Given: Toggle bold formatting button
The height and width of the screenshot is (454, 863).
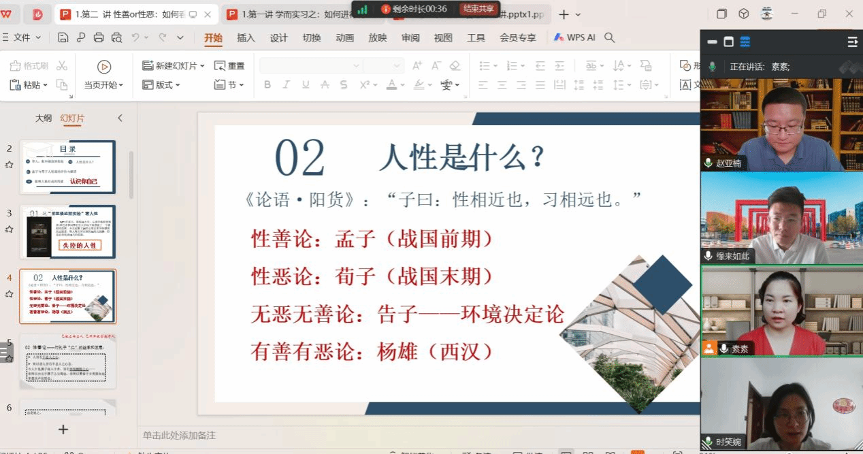Looking at the screenshot, I should (x=267, y=85).
